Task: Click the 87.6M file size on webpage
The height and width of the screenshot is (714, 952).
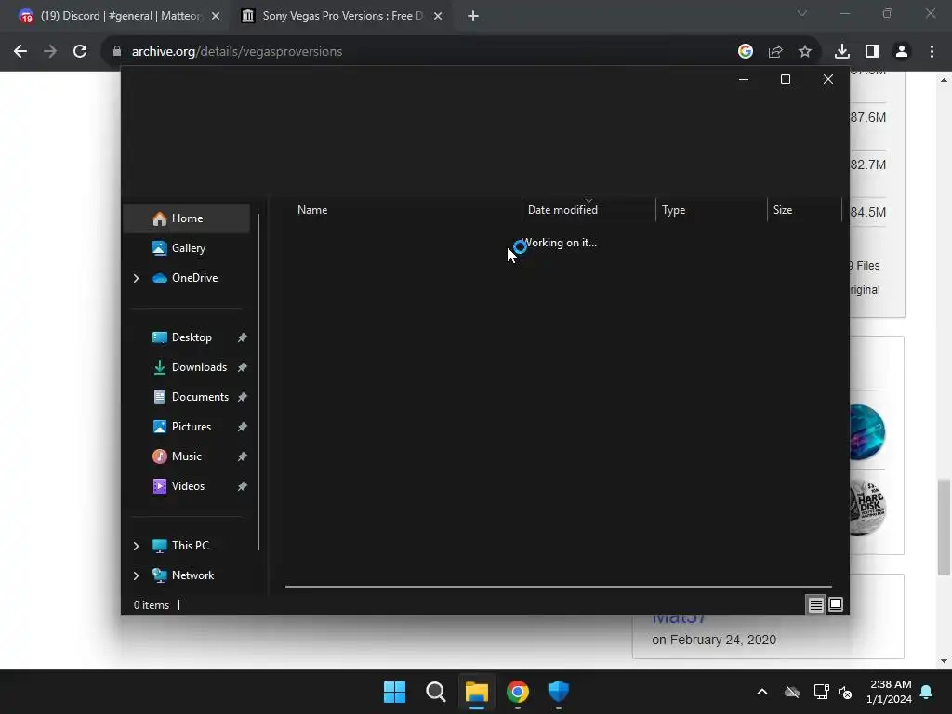Action: 868,117
